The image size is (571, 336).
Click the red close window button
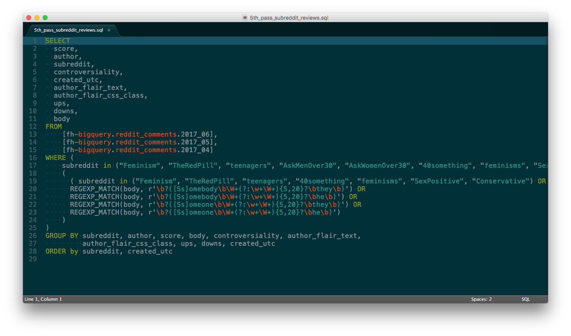(x=29, y=18)
